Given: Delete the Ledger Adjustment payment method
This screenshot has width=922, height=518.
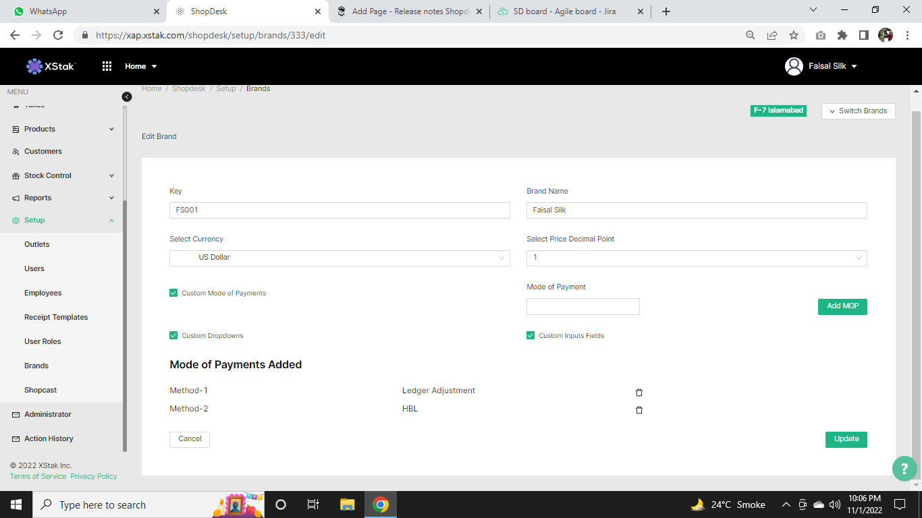Looking at the screenshot, I should pos(639,393).
